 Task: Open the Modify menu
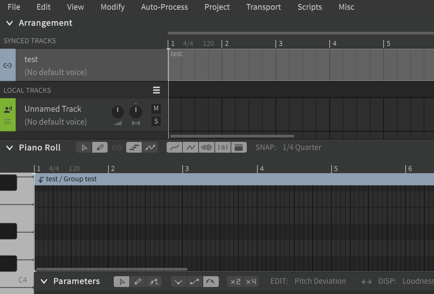[113, 7]
